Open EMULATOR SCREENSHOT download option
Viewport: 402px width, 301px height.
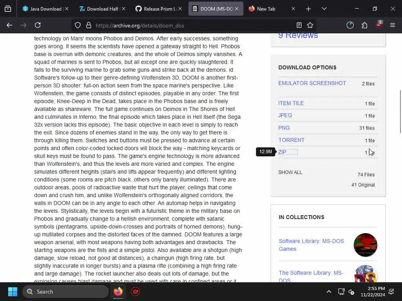click(312, 83)
